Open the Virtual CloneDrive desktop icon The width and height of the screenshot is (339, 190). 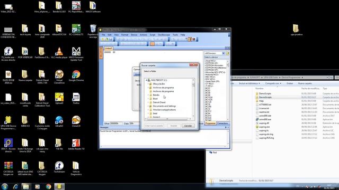[x=59, y=77]
